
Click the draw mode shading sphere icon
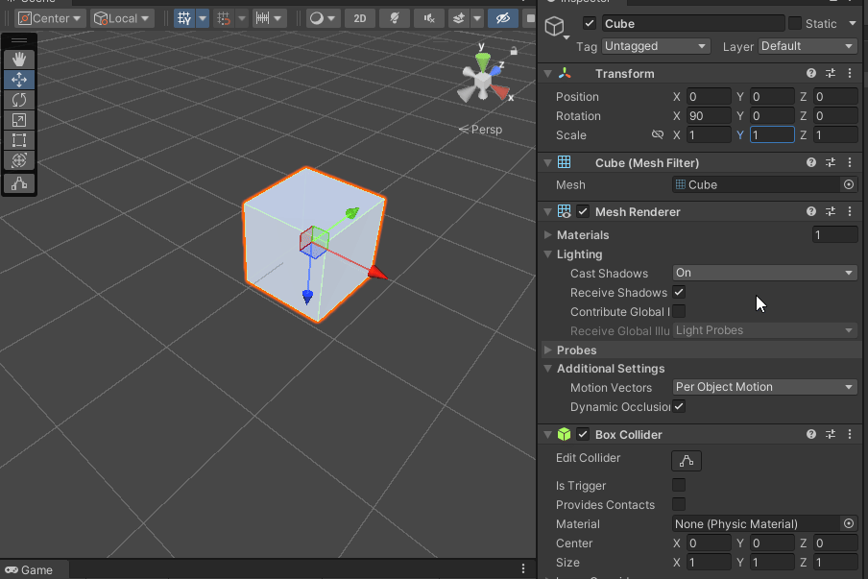click(x=317, y=18)
